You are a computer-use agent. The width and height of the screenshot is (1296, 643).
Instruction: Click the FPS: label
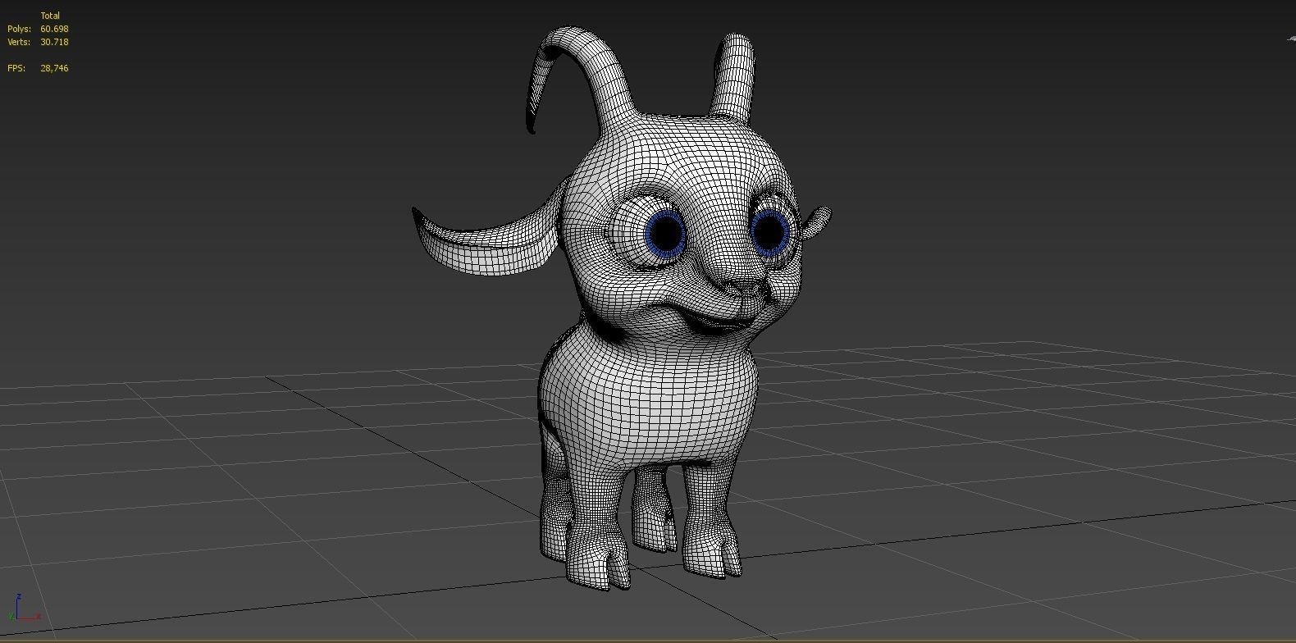coord(16,68)
